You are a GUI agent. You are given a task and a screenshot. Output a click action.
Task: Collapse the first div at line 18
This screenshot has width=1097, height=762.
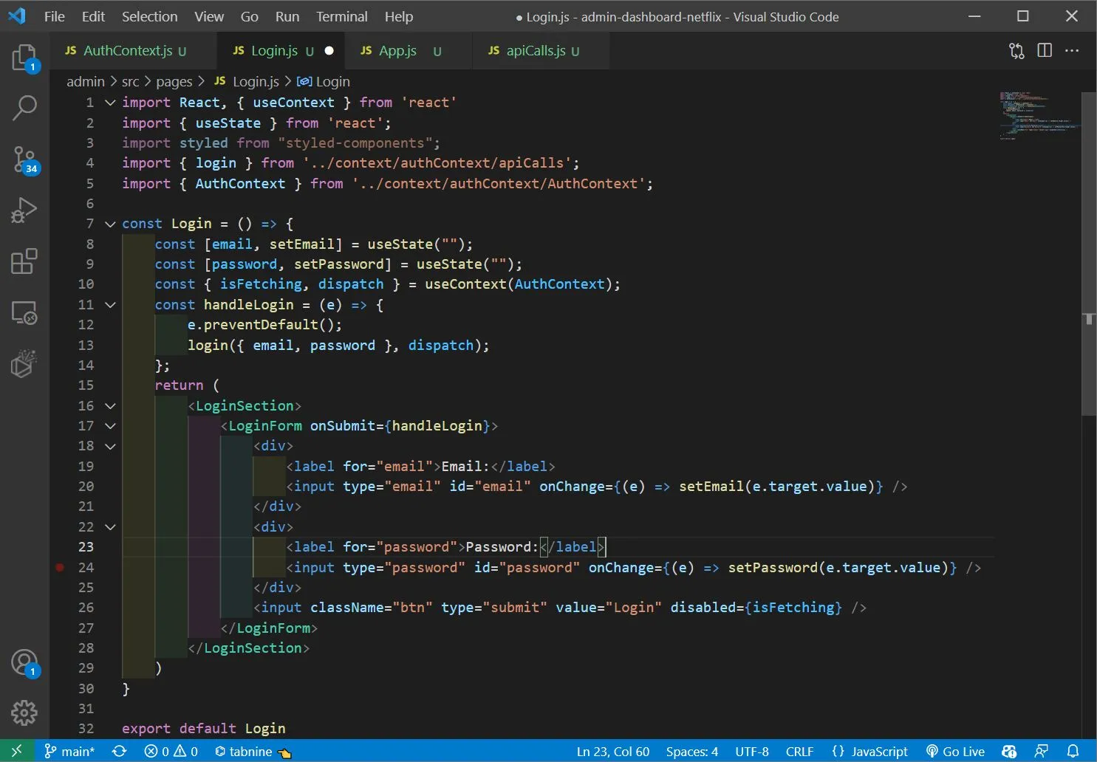click(110, 446)
